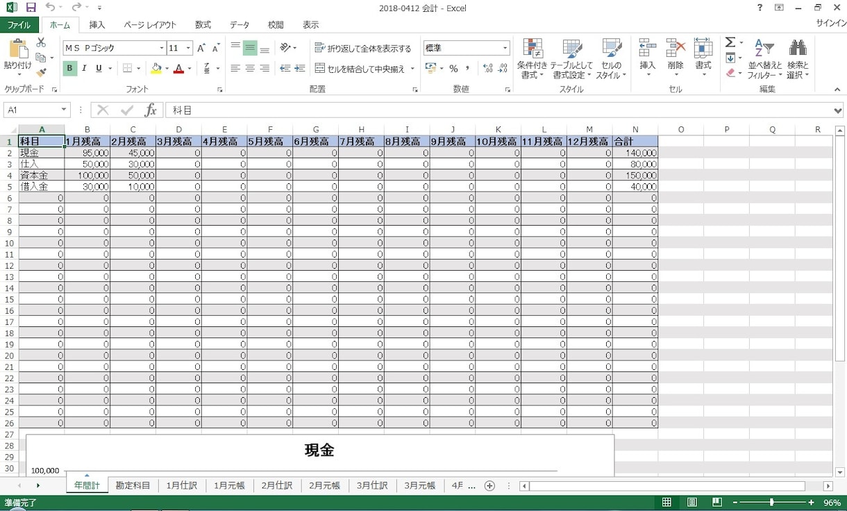Toggle left text alignment
Image resolution: width=847 pixels, height=511 pixels.
[x=235, y=68]
